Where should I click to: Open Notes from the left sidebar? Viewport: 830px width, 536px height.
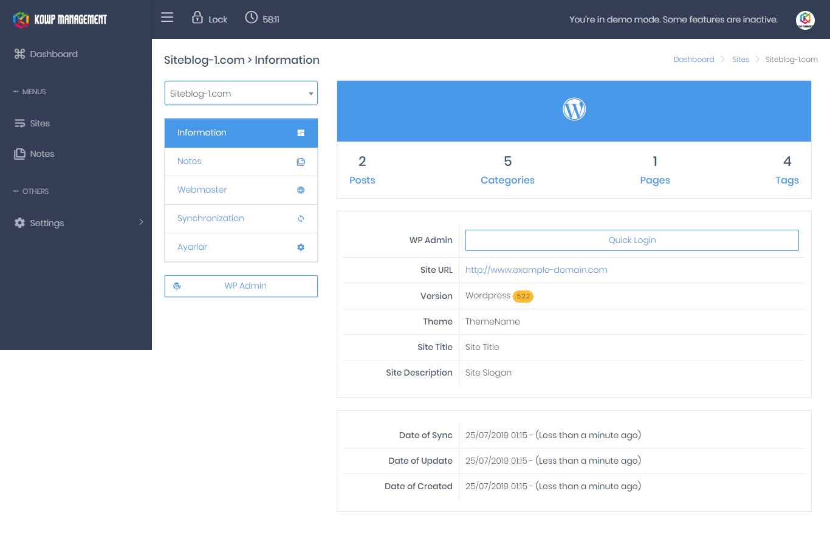(x=42, y=154)
